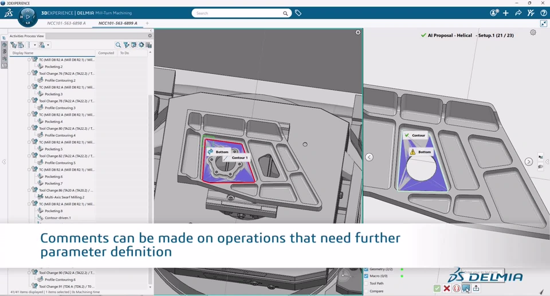This screenshot has height=296, width=550.
Task: Click the To Do column header
Action: coord(124,53)
